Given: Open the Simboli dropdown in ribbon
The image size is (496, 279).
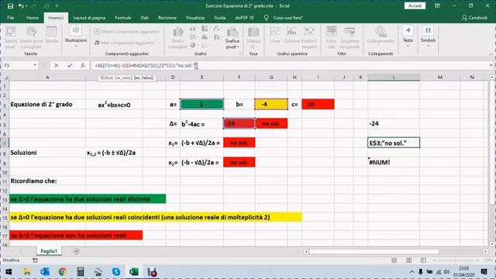Looking at the screenshot, I should (428, 37).
